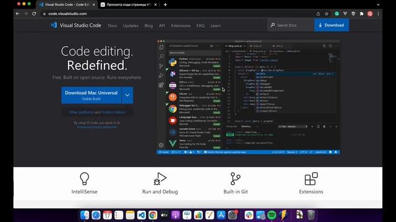Image resolution: width=396 pixels, height=222 pixels.
Task: Click the IntelliSense feature label
Action: tap(84, 192)
